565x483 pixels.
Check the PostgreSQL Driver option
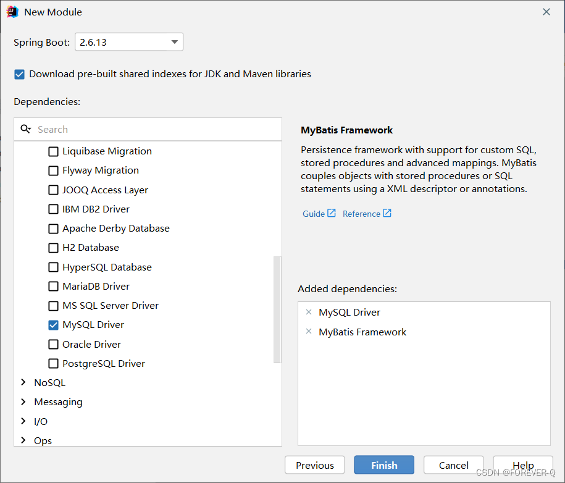pyautogui.click(x=53, y=364)
